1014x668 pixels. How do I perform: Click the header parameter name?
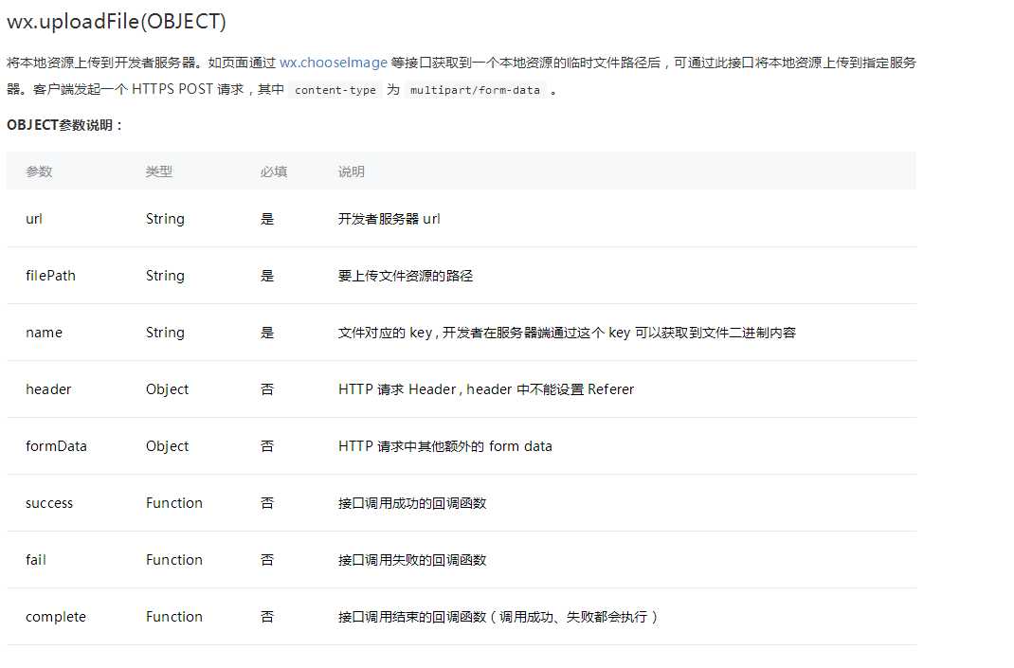[x=47, y=388]
